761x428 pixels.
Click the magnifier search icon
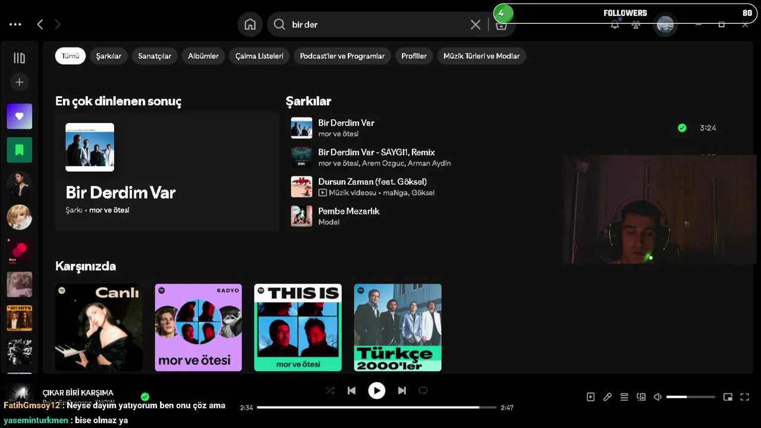click(x=279, y=24)
